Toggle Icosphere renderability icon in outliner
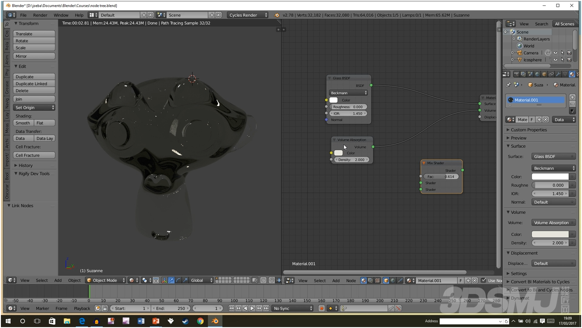This screenshot has width=582, height=328. pos(569,60)
